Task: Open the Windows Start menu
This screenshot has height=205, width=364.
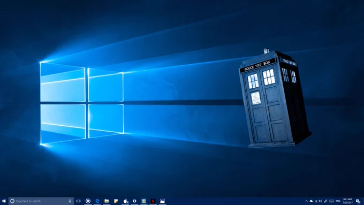Action: click(x=4, y=201)
